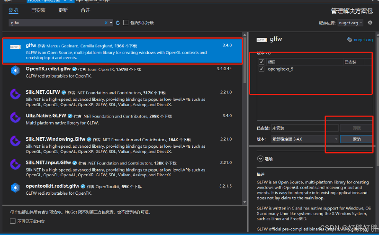This screenshot has height=235, width=379.
Task: Click the package list scrollbar down arrow
Action: pos(245,202)
